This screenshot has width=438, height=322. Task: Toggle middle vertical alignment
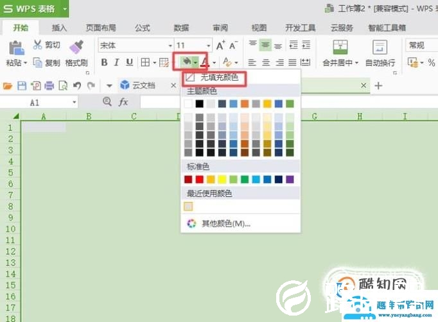pos(265,45)
